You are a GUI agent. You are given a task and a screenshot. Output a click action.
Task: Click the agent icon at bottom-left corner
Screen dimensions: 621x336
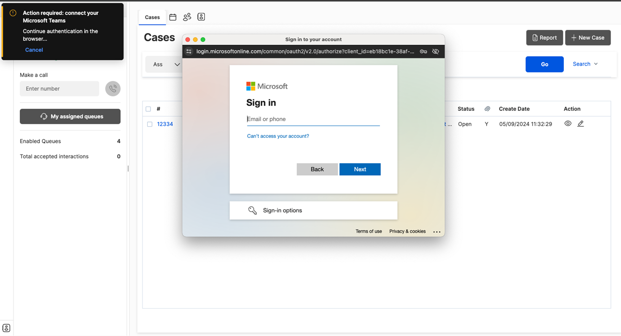(6, 328)
